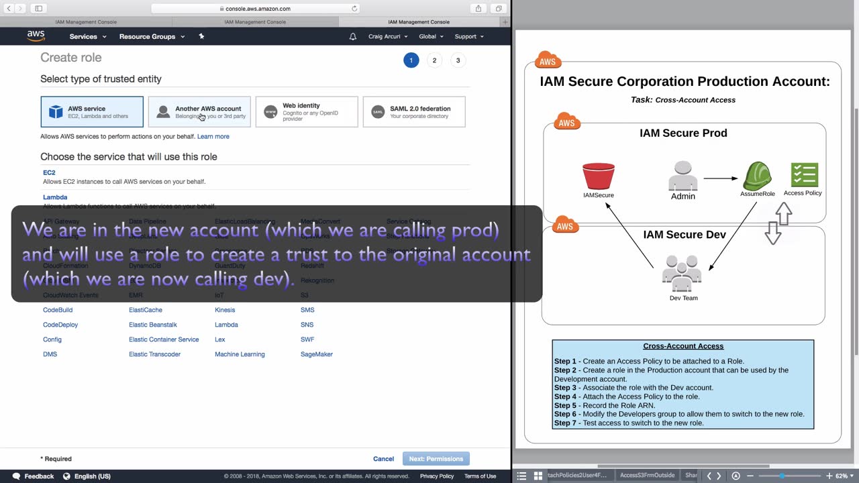Open Terms of Use in the footer

(481, 476)
